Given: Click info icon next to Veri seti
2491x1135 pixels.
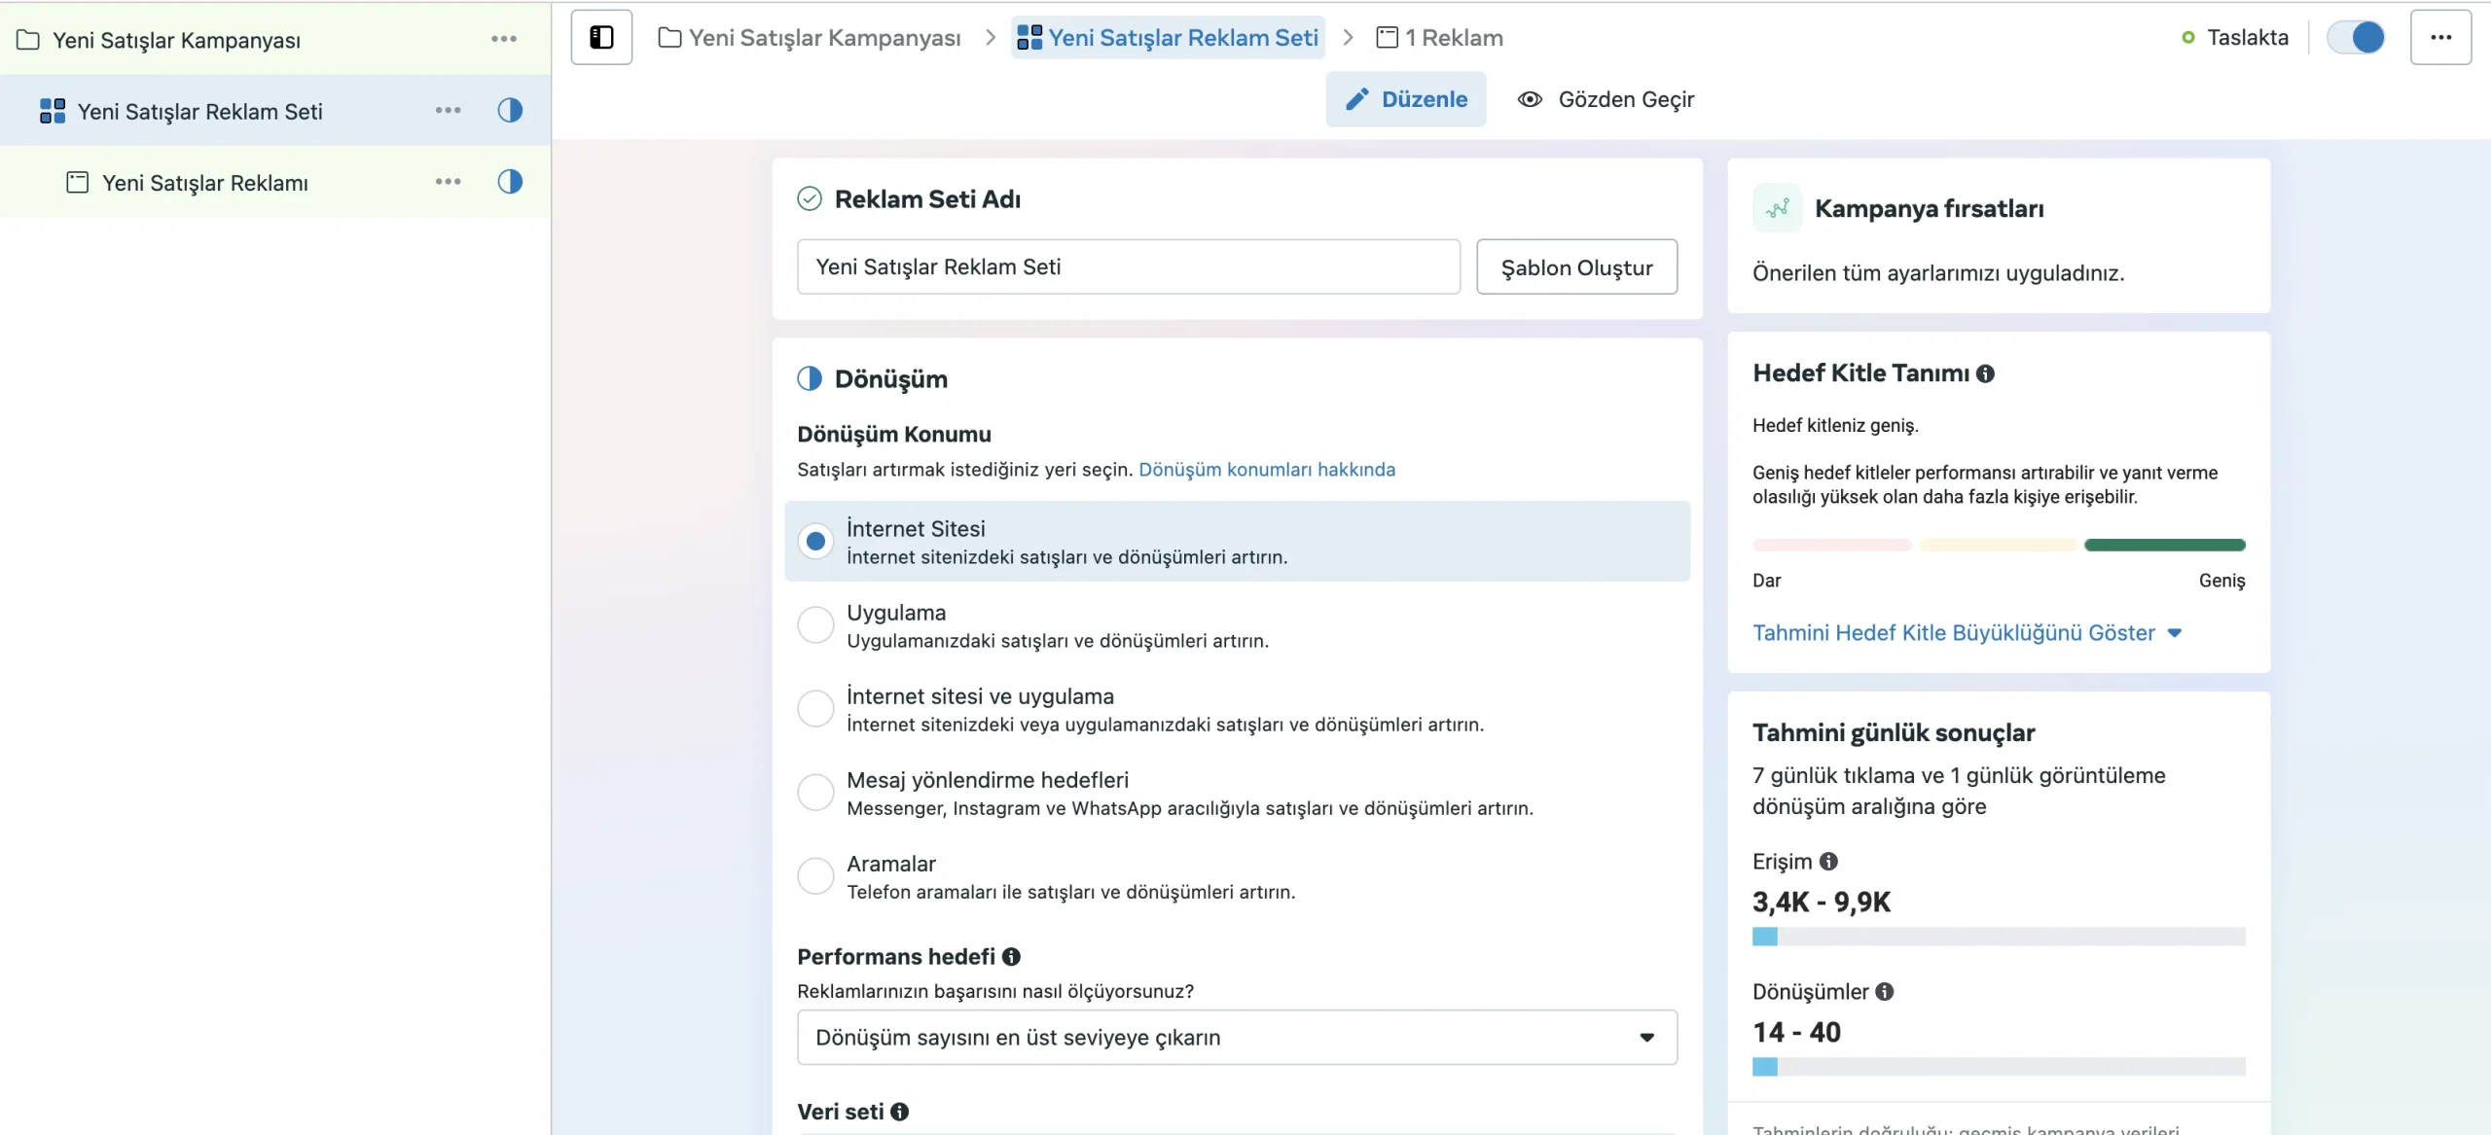Looking at the screenshot, I should point(899,1112).
